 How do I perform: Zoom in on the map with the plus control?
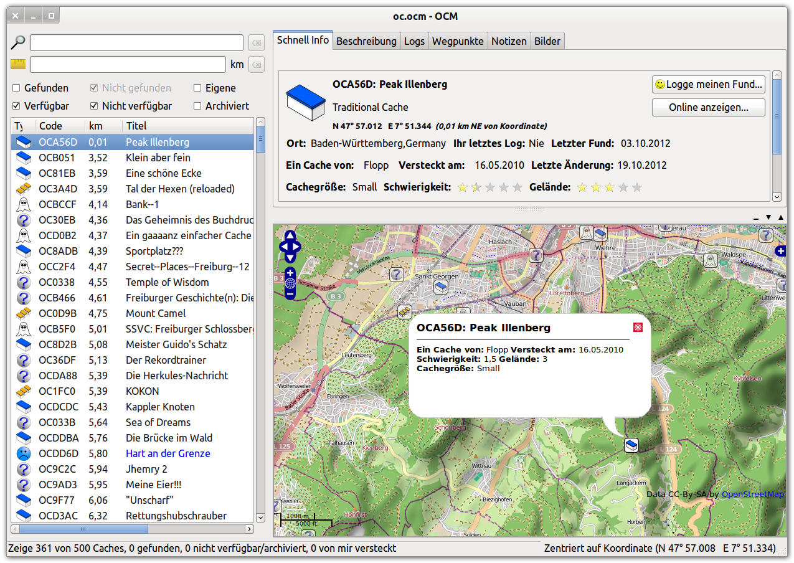(x=290, y=273)
